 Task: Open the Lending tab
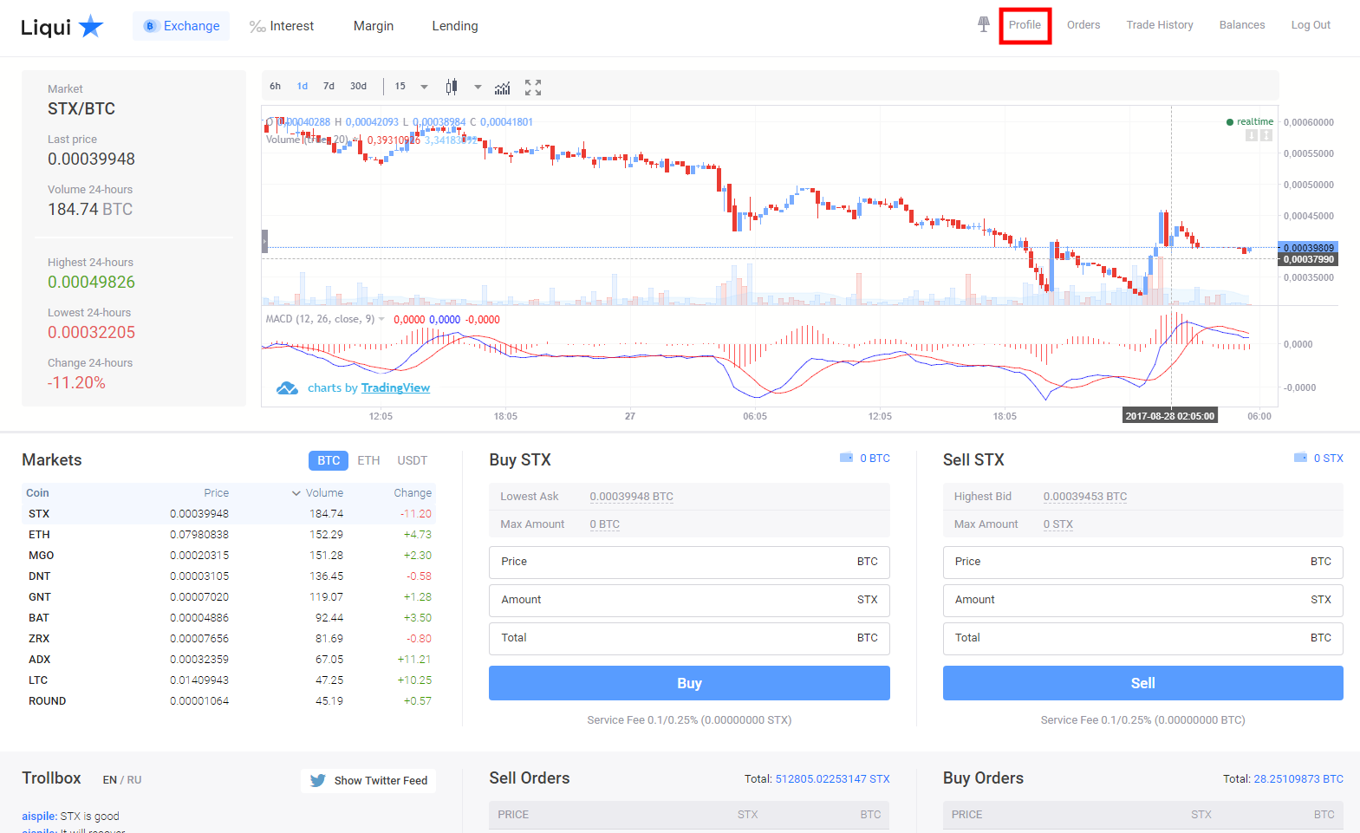(455, 26)
